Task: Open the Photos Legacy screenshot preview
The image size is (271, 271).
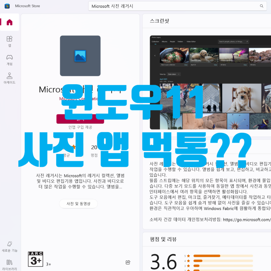Action: point(210,82)
